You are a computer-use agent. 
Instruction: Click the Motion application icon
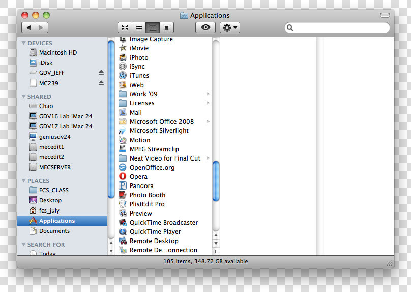[123, 140]
